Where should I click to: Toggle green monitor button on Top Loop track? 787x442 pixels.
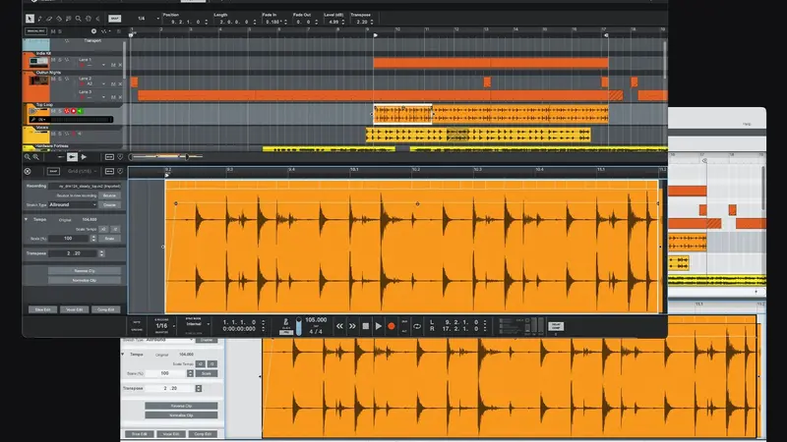tap(80, 111)
